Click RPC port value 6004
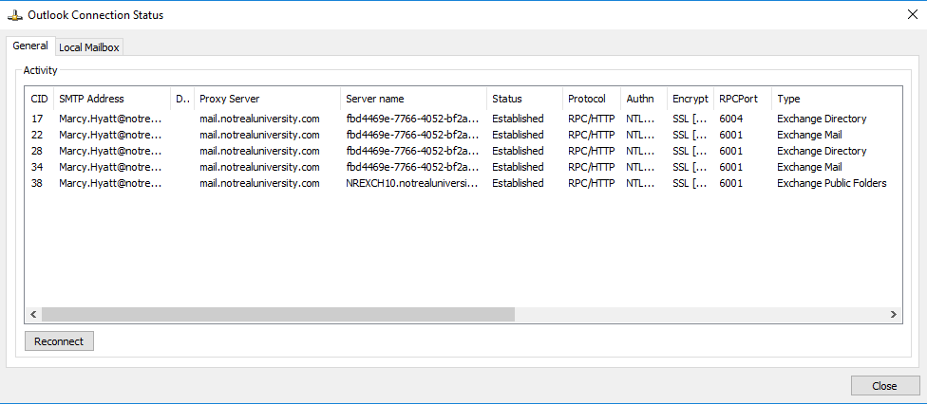This screenshot has width=927, height=404. click(730, 119)
